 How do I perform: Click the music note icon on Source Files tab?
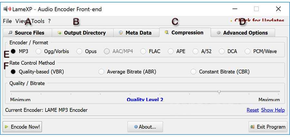click(10, 33)
